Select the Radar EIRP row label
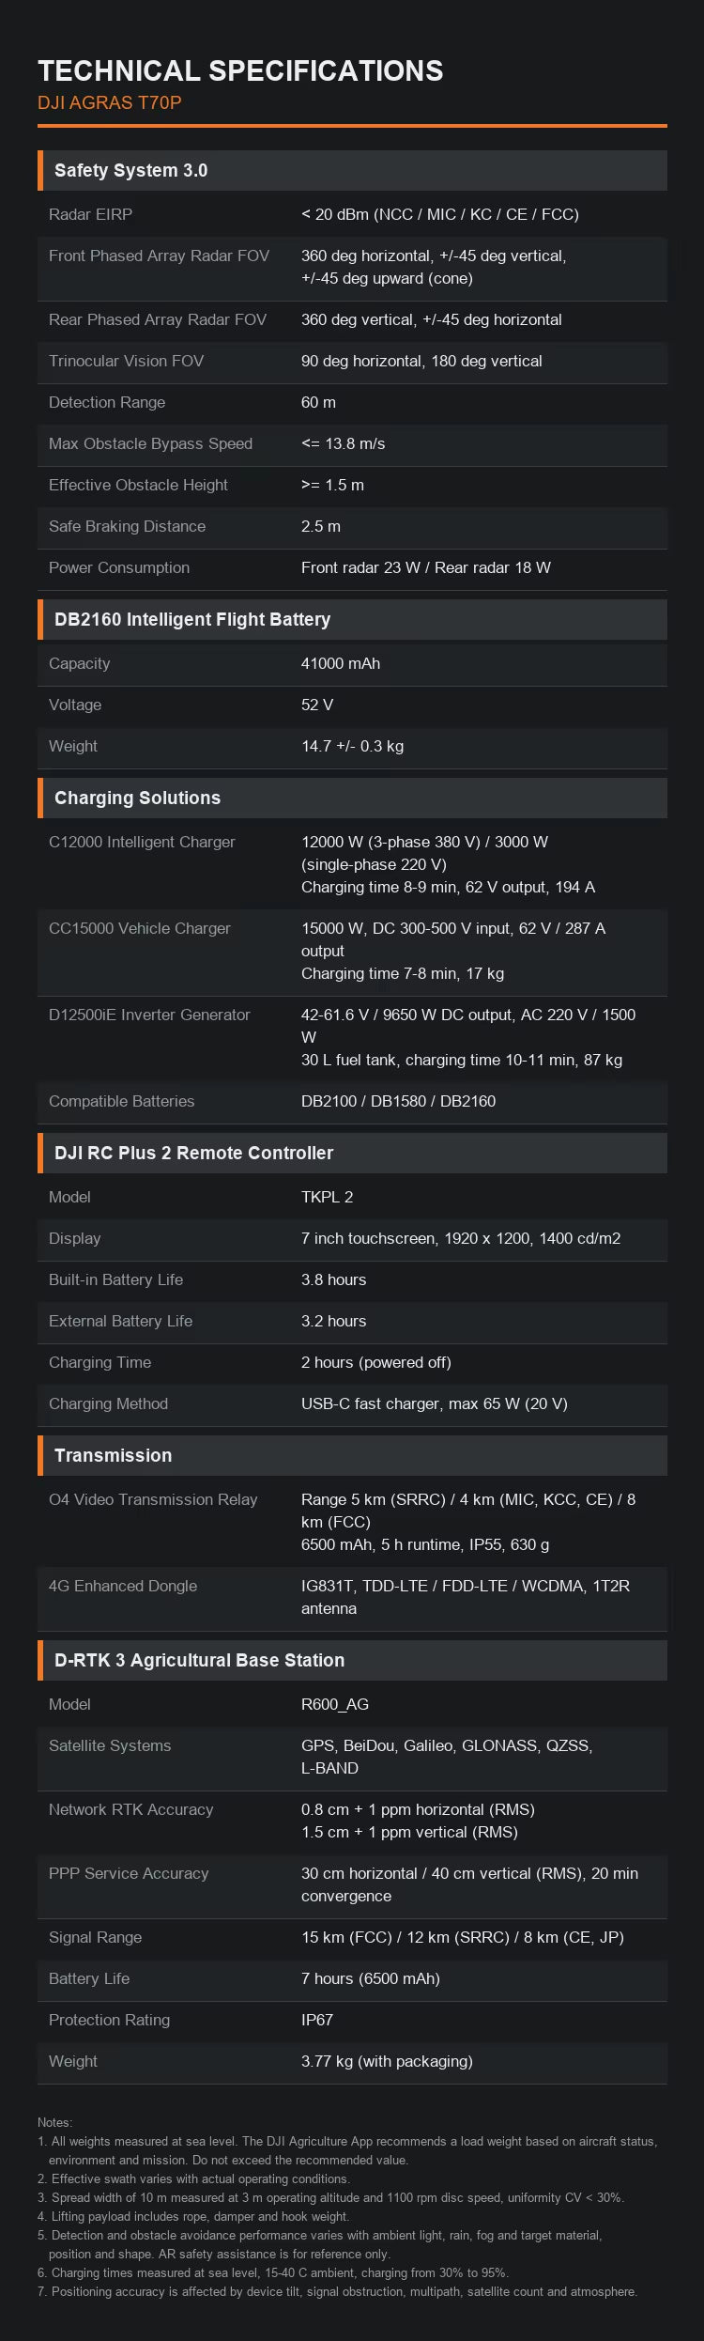704x2341 pixels. pyautogui.click(x=90, y=214)
